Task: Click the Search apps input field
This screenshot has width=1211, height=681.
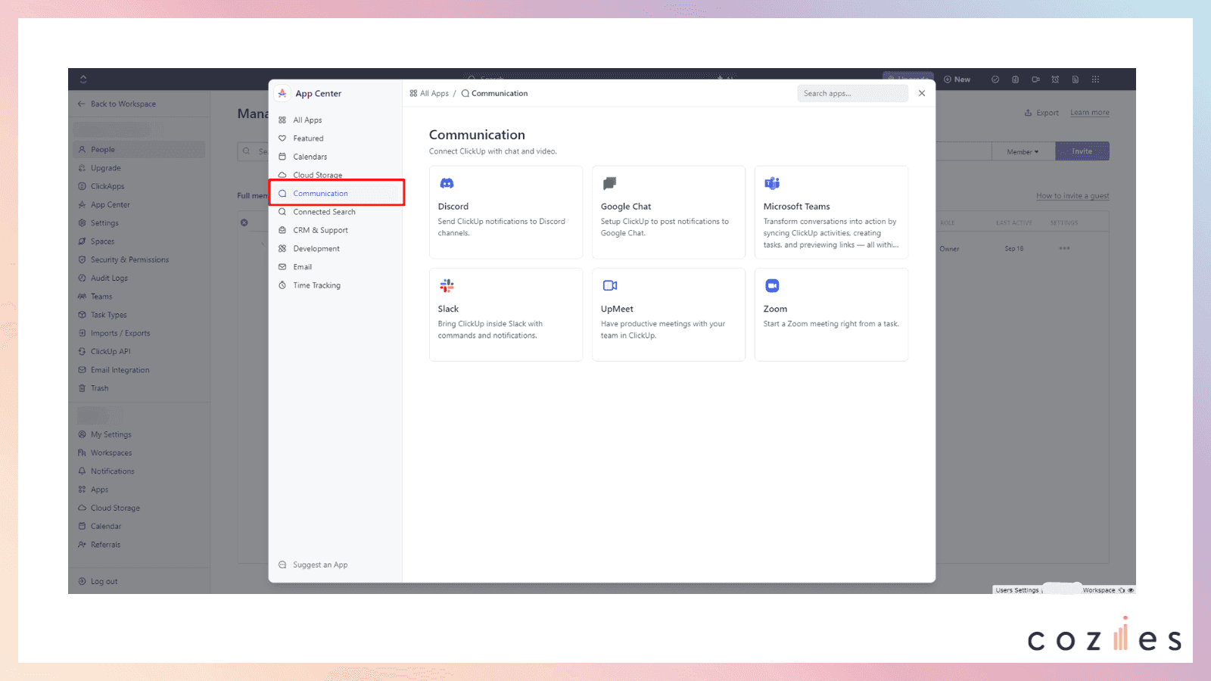Action: coord(852,93)
